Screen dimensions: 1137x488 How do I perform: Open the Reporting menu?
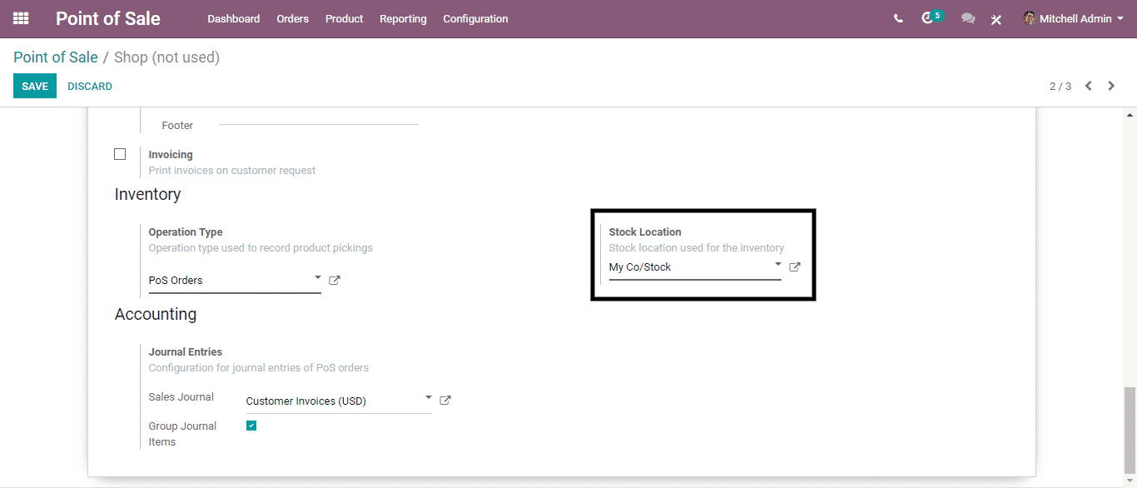403,18
